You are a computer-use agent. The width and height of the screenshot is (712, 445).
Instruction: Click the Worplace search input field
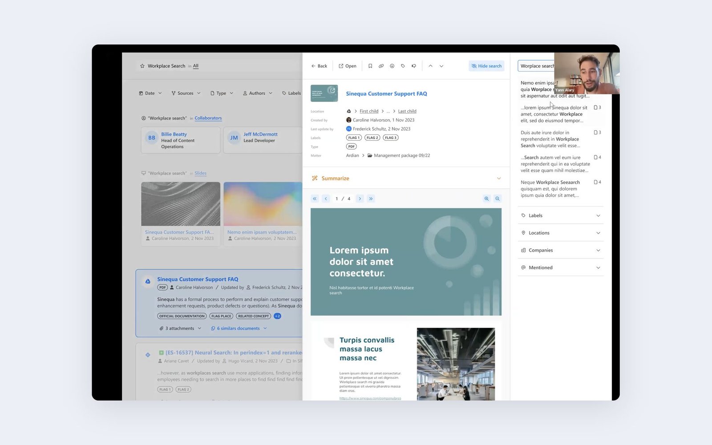tap(537, 66)
